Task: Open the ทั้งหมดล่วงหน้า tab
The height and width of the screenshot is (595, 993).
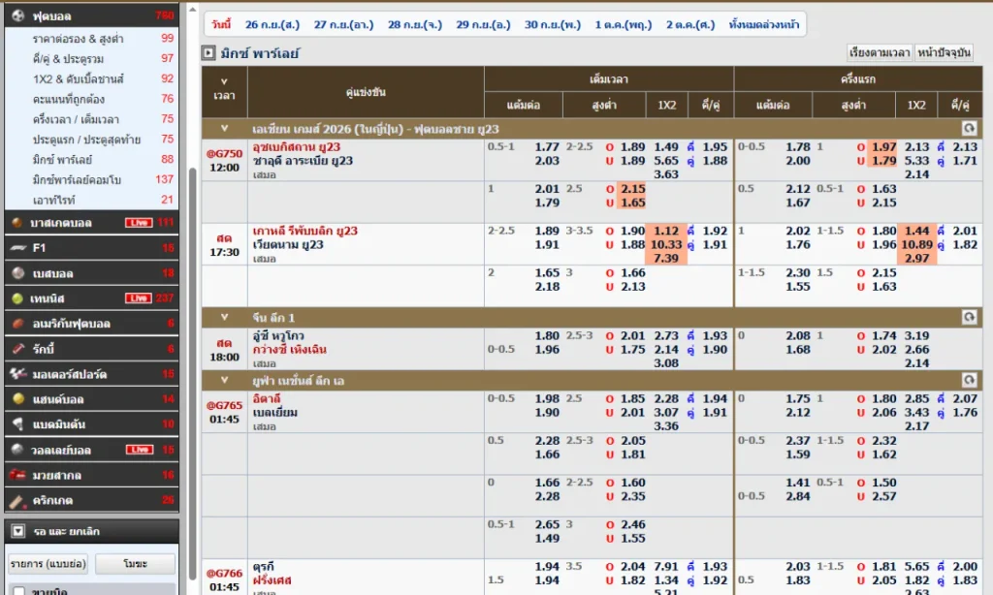Action: (x=764, y=24)
